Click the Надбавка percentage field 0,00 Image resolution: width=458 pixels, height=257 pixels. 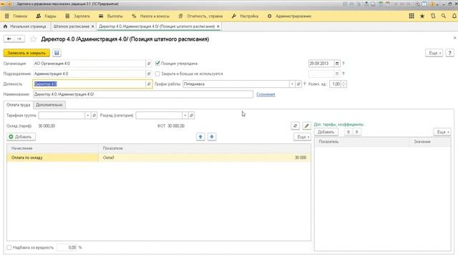67,248
